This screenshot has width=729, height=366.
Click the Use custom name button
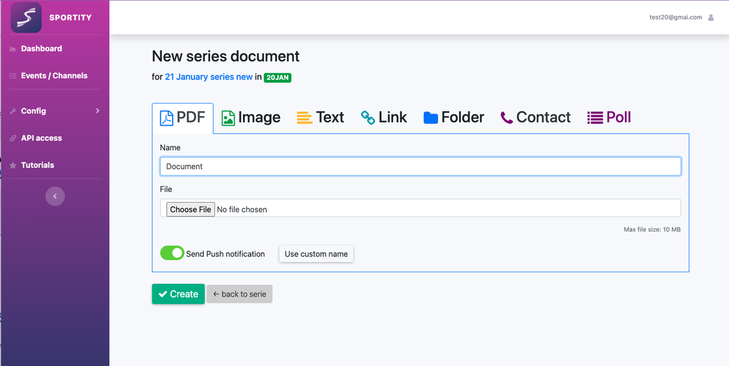(x=316, y=254)
